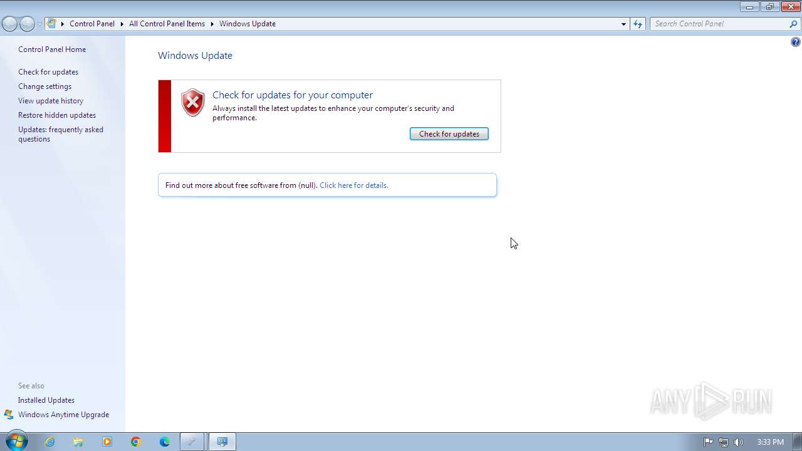The width and height of the screenshot is (802, 451).
Task: Launch Google Chrome from taskbar
Action: tap(136, 442)
